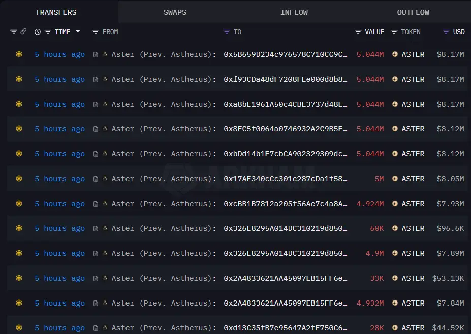Click ASTER token icon in 5M row

pyautogui.click(x=395, y=179)
